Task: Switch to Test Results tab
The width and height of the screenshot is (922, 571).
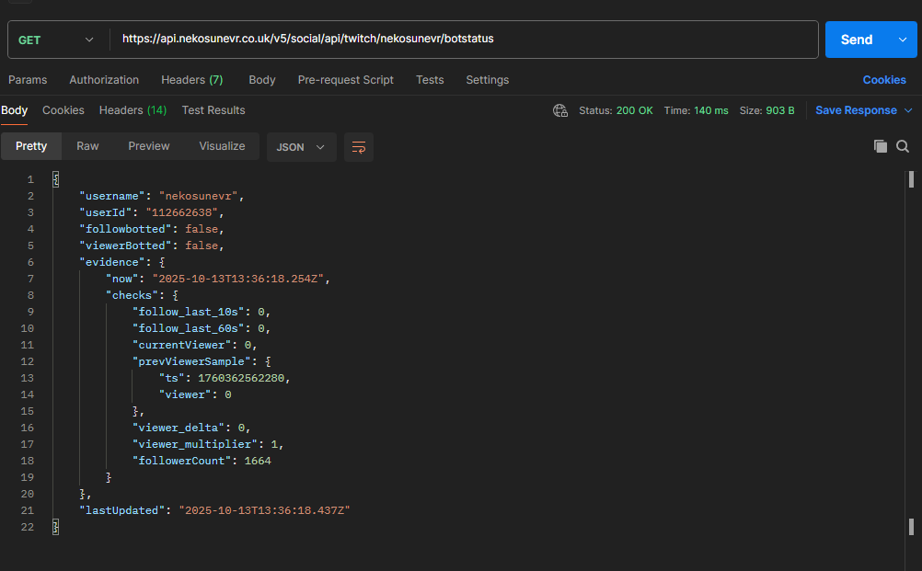Action: coord(213,110)
